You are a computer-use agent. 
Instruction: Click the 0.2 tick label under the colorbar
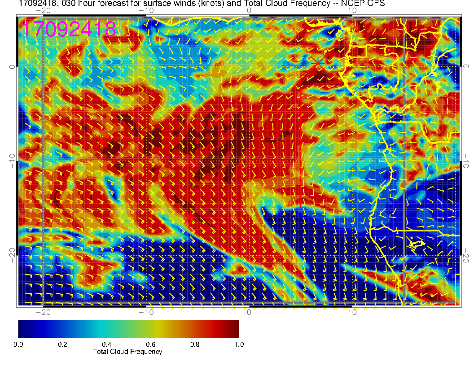pyautogui.click(x=62, y=344)
